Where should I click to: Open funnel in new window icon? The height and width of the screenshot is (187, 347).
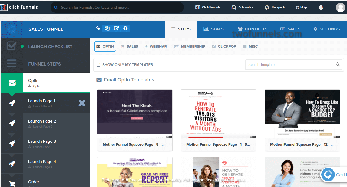click(116, 28)
